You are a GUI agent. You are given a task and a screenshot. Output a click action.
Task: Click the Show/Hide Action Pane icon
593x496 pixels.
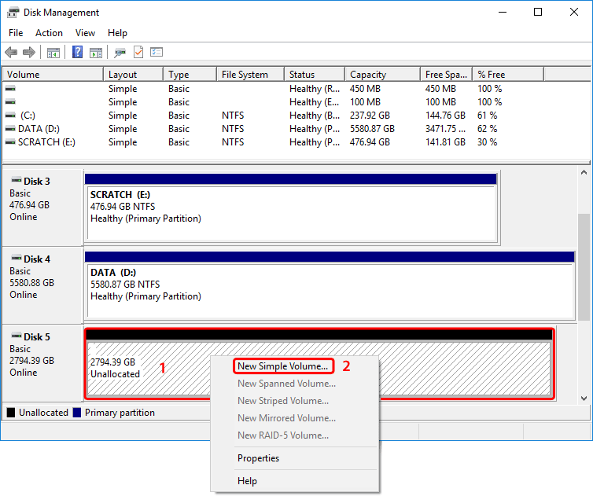[95, 53]
